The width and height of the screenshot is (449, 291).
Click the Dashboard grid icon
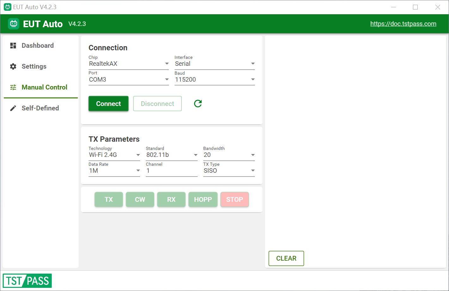coord(13,46)
